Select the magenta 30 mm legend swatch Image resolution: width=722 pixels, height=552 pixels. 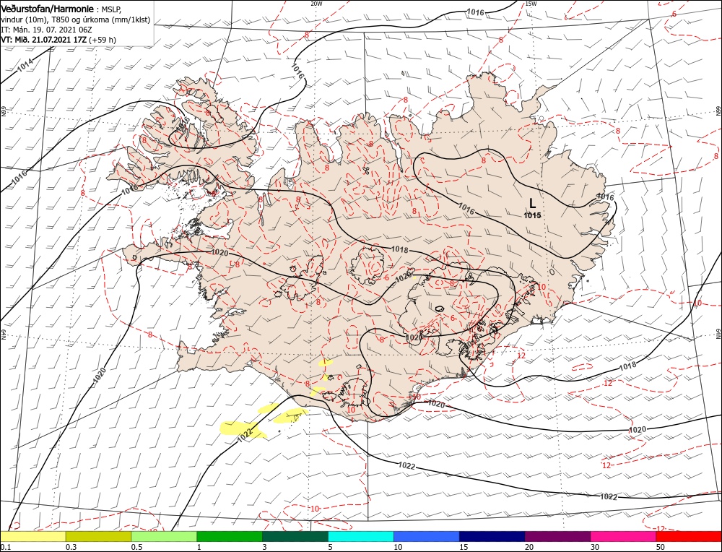coord(624,536)
